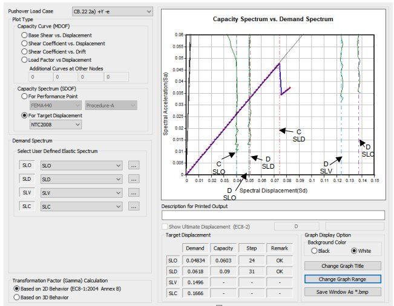The width and height of the screenshot is (394, 306).
Task: Click the SLD capacity value 0.09
Action: pyautogui.click(x=223, y=272)
